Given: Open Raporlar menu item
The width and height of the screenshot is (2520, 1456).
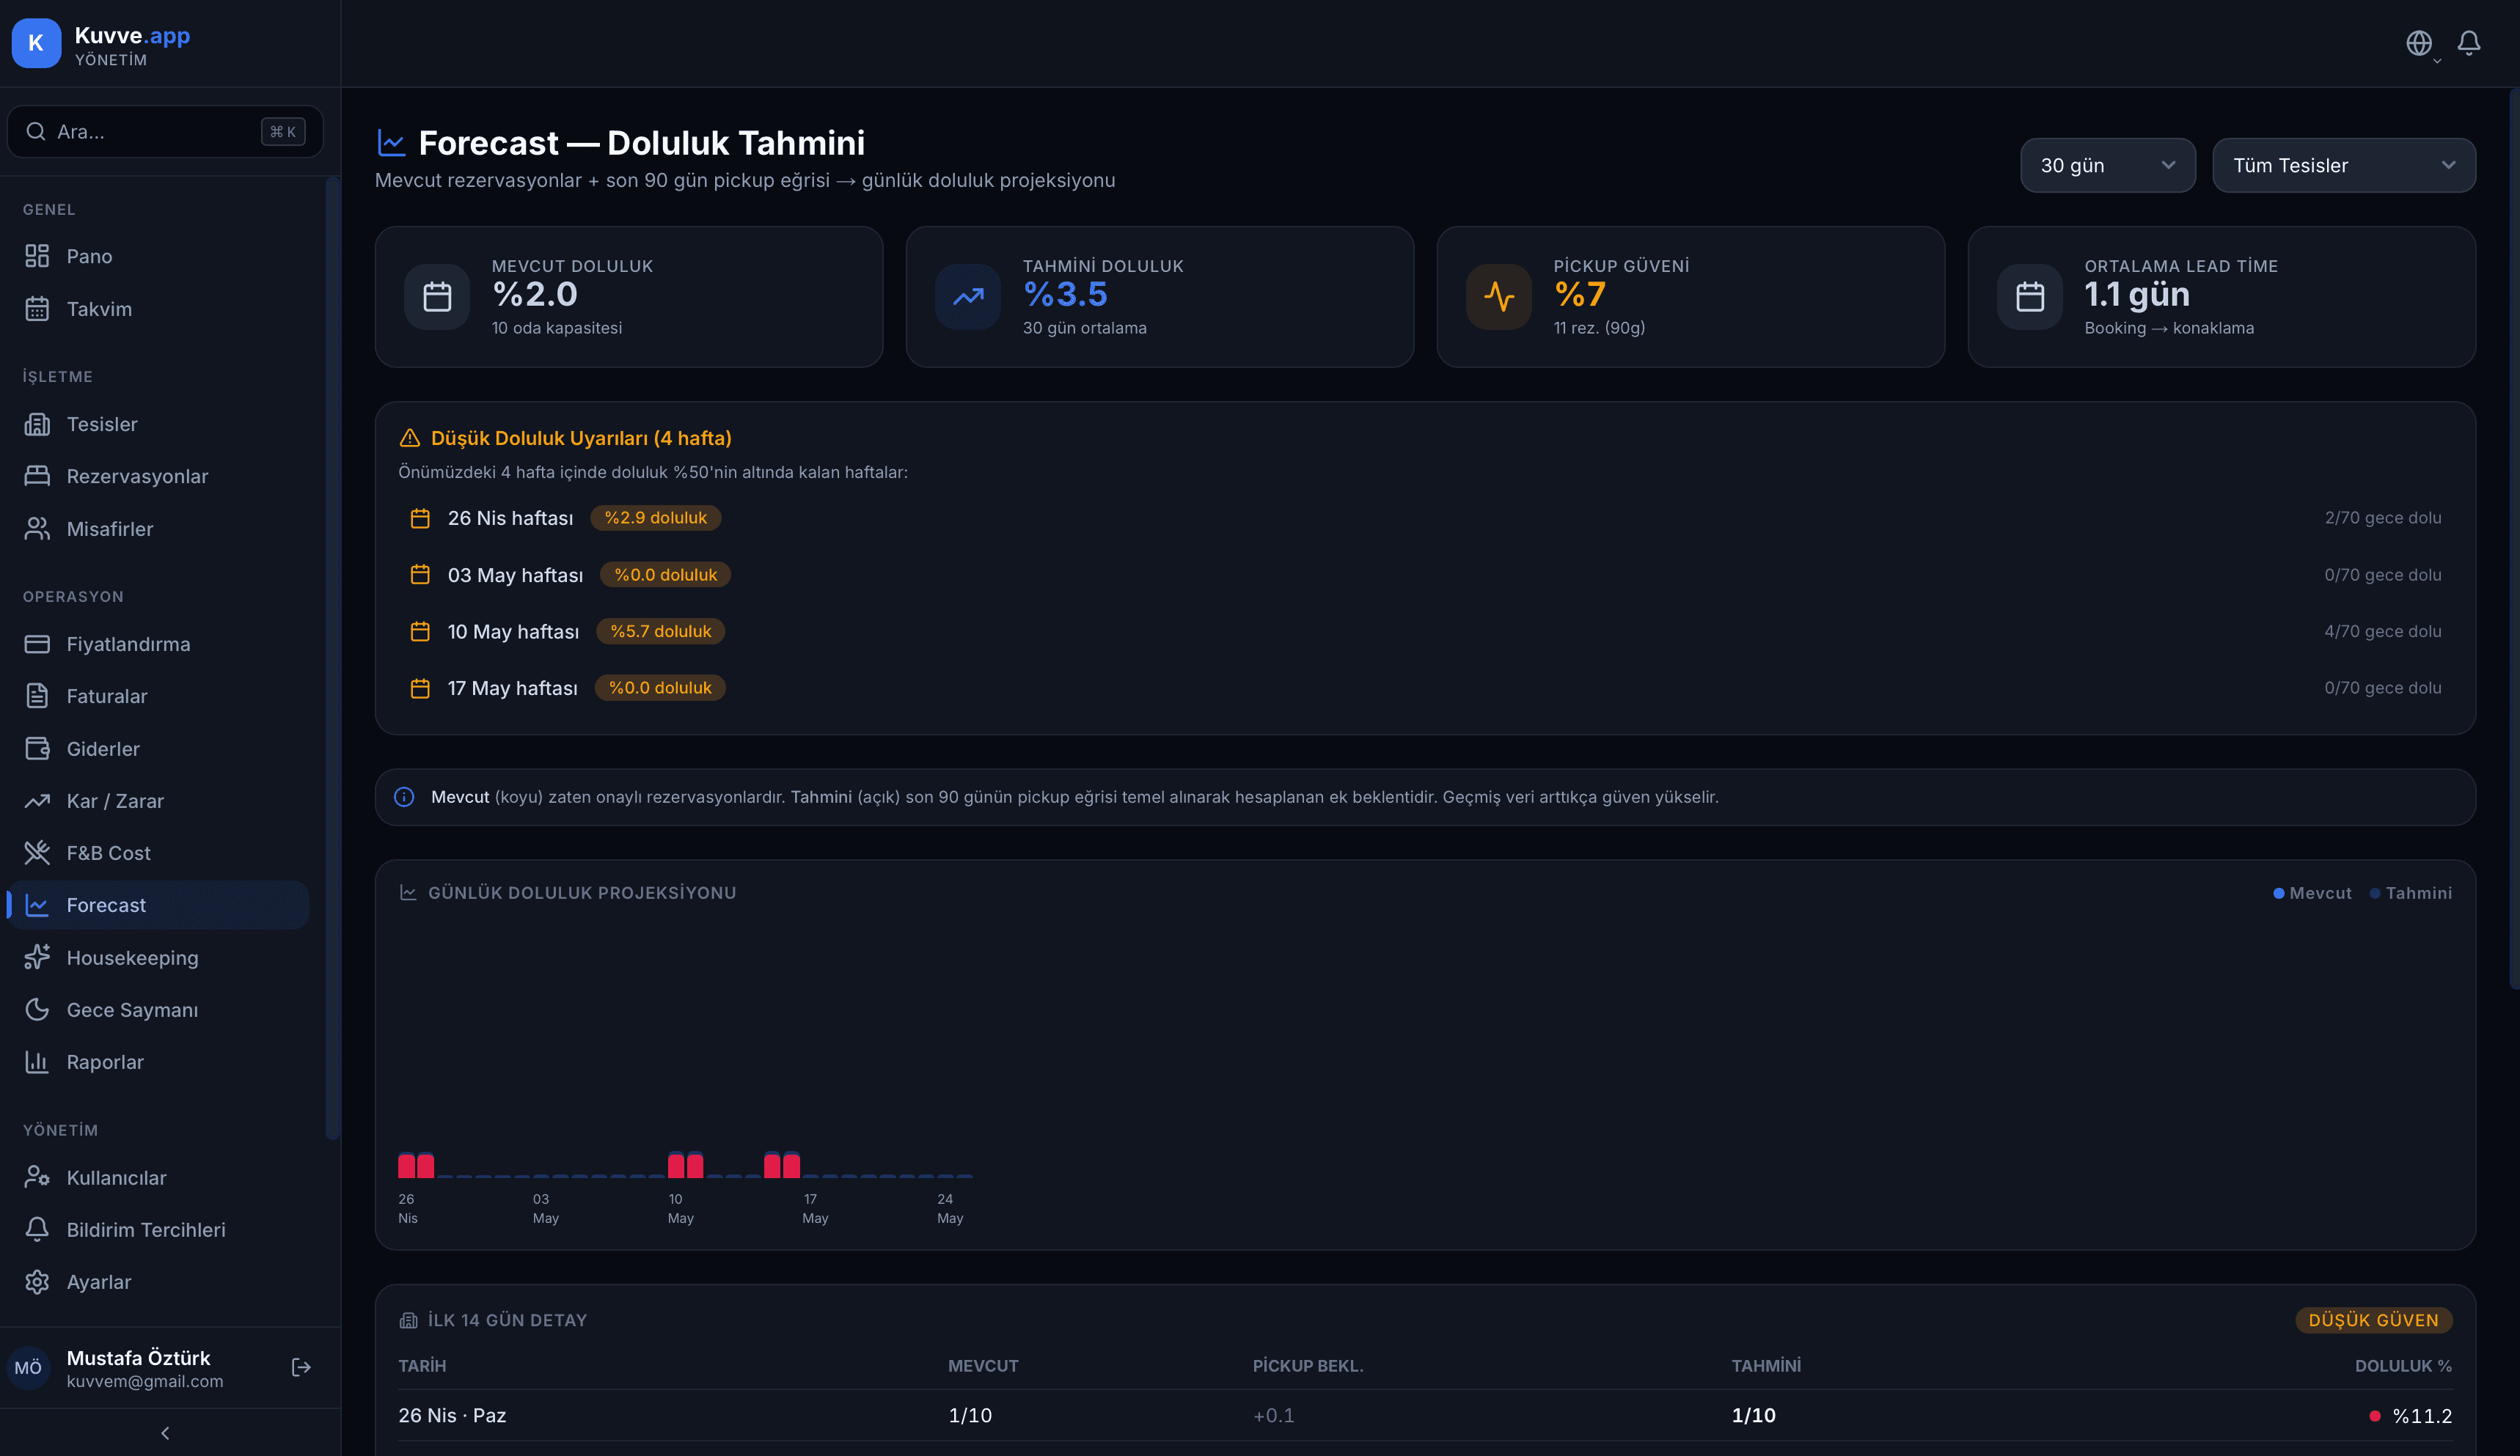Looking at the screenshot, I should point(158,1062).
